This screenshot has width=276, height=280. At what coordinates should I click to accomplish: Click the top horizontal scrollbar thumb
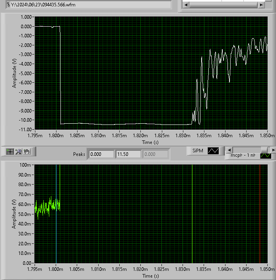point(224,5)
